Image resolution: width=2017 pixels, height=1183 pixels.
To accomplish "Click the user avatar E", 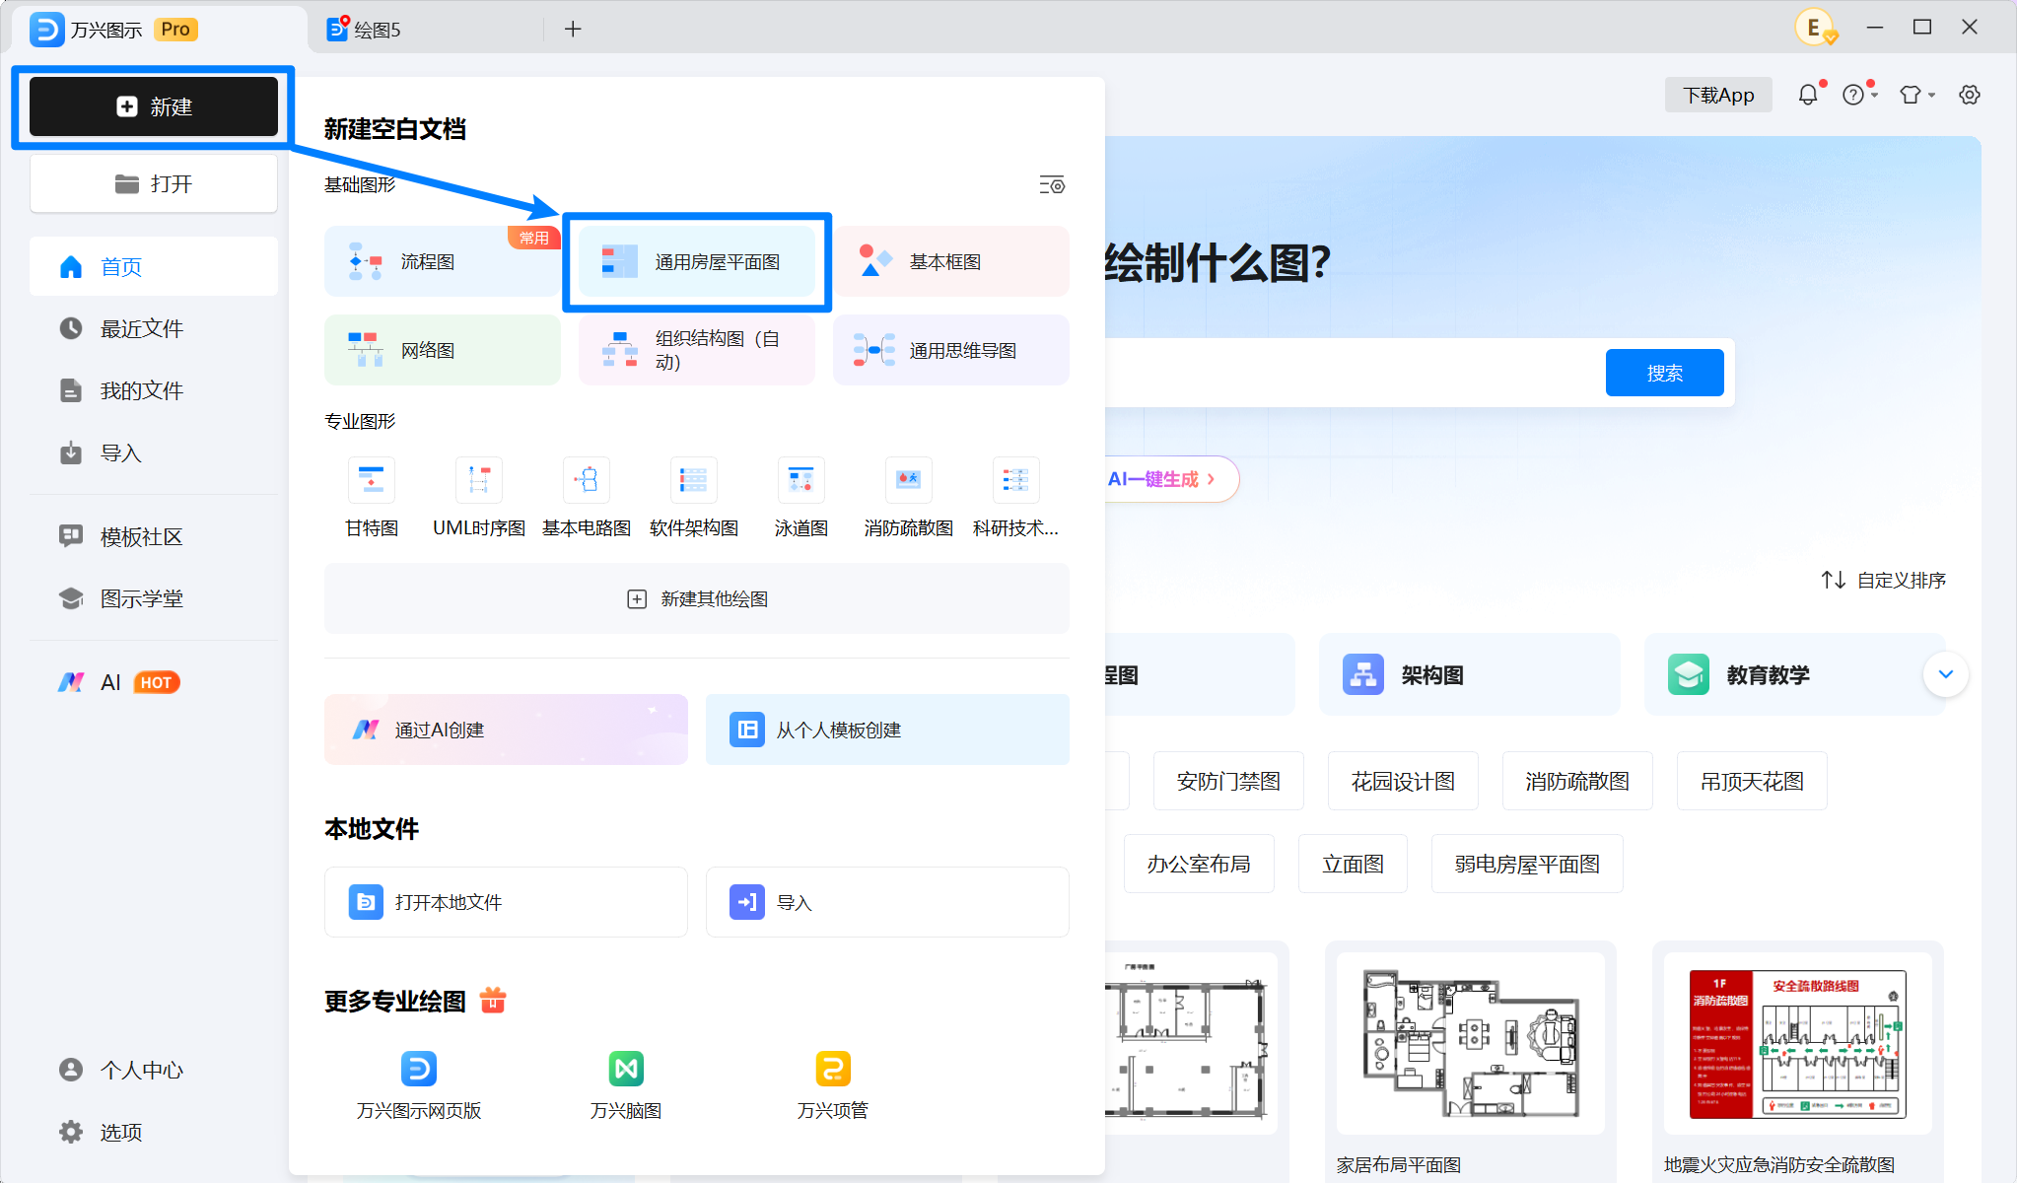I will point(1814,28).
